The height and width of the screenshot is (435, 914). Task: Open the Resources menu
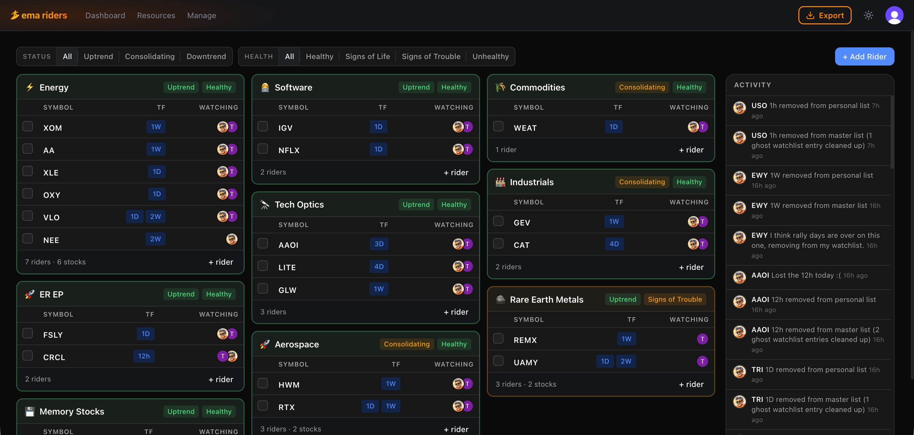click(156, 15)
